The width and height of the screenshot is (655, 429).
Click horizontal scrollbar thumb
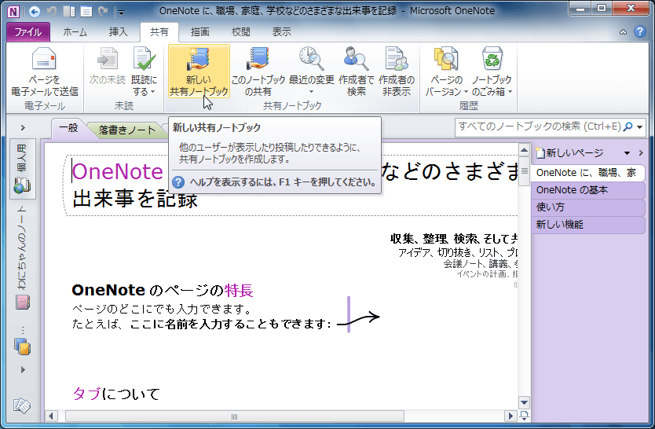coord(234,416)
